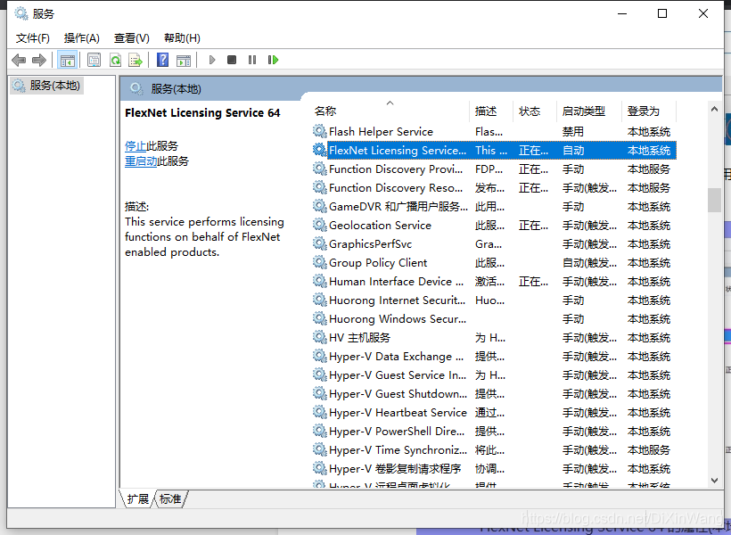The image size is (731, 535).
Task: Select Hyper-V PowerShell Dire... service
Action: pyautogui.click(x=494, y=431)
